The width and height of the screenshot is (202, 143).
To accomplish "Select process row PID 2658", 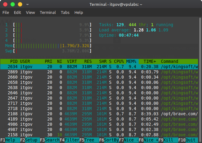I will pos(99,82).
